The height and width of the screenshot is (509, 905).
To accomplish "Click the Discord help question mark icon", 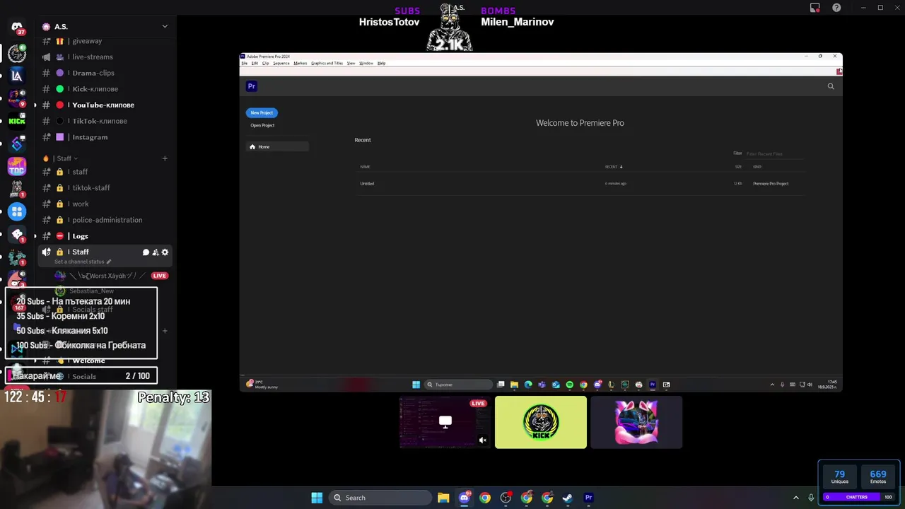I will click(x=836, y=8).
